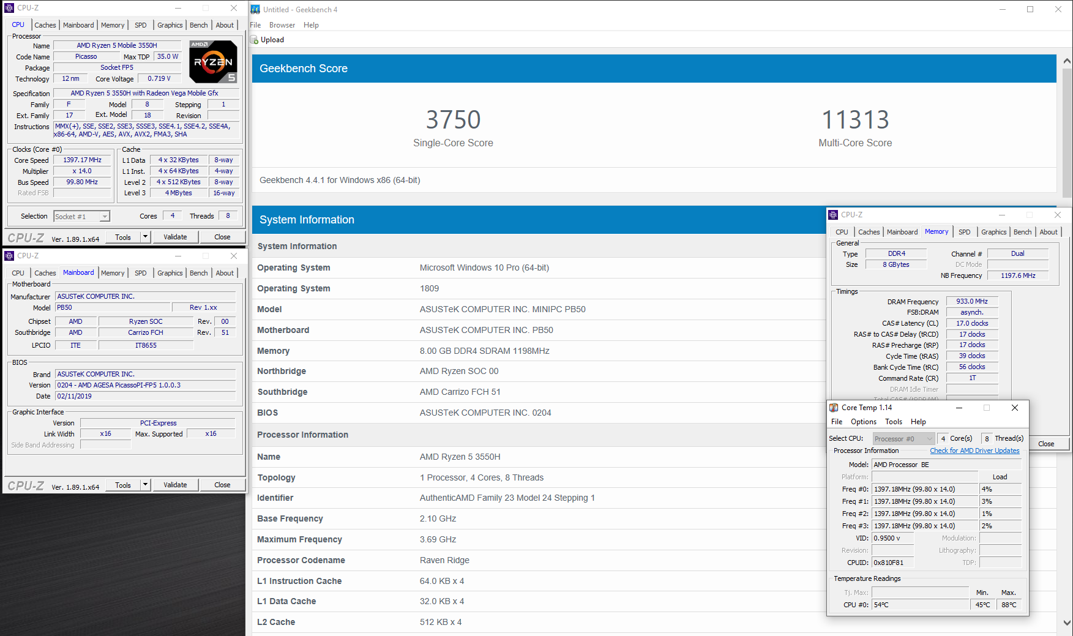
Task: Open the Processor #0 dropdown in Core Temp
Action: (930, 439)
